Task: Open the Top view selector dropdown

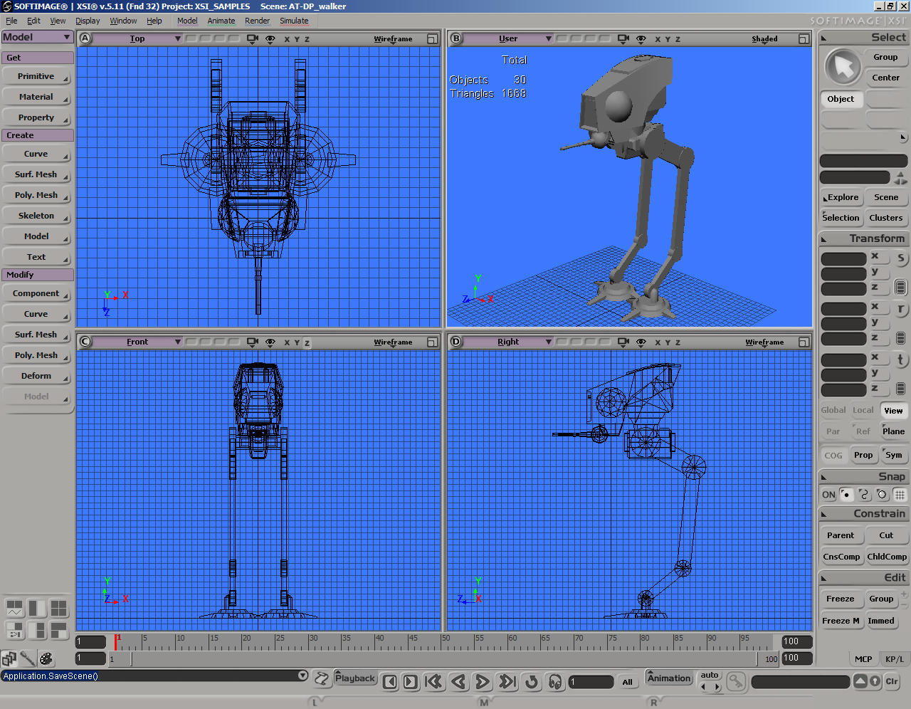Action: 137,39
